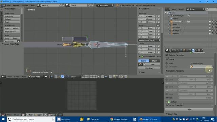Viewport: 217px width, 122px height.
Task: Open the Global transform orientation dropdown
Action: tap(76, 77)
